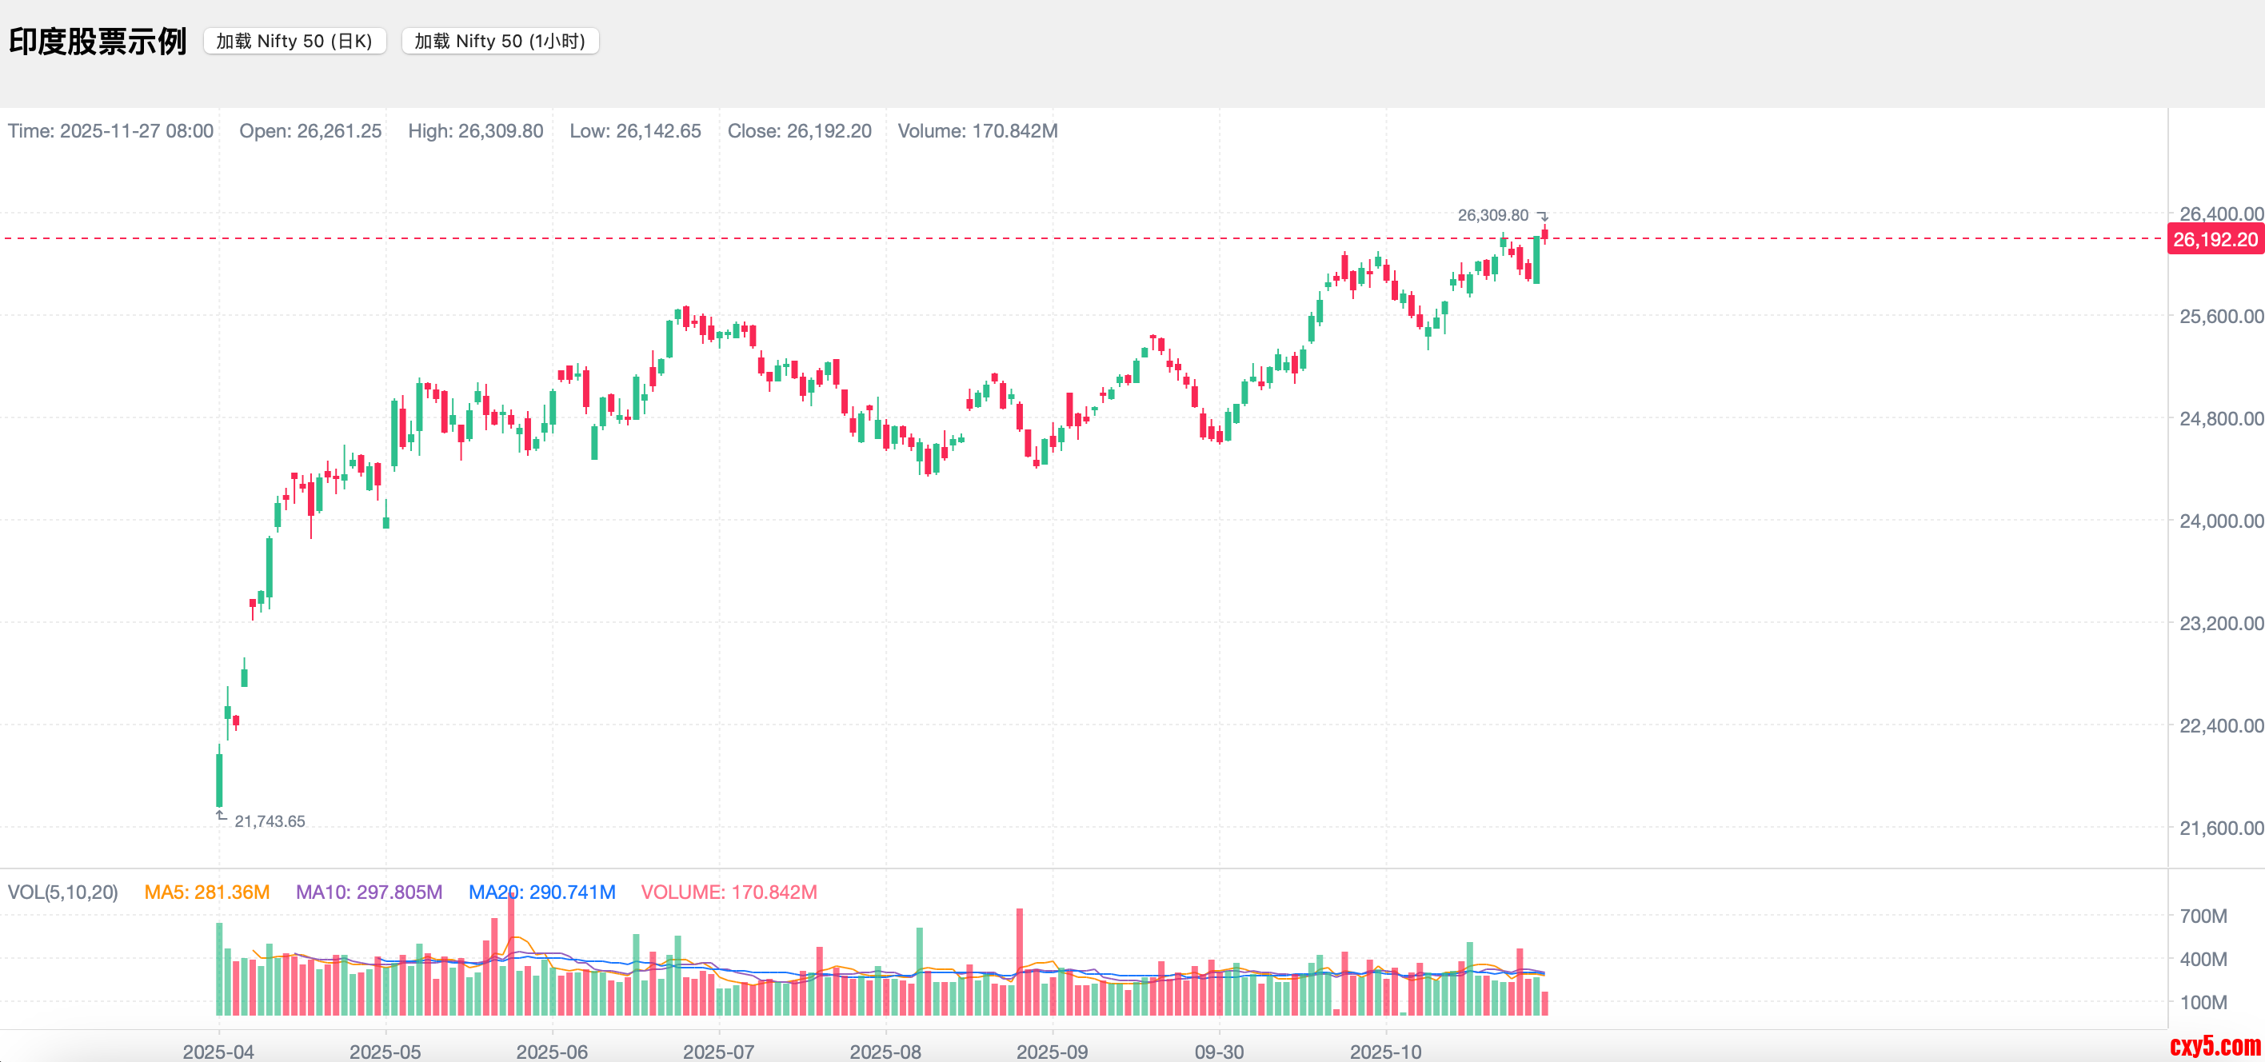
Task: Select the VOL(5,10,20) indicator label
Action: pos(62,892)
